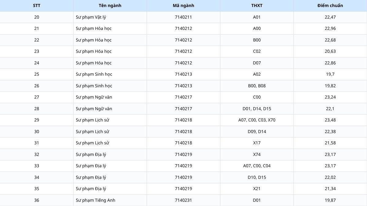This screenshot has width=367, height=206.
Task: Click the code 7140231 cell
Action: click(x=183, y=200)
